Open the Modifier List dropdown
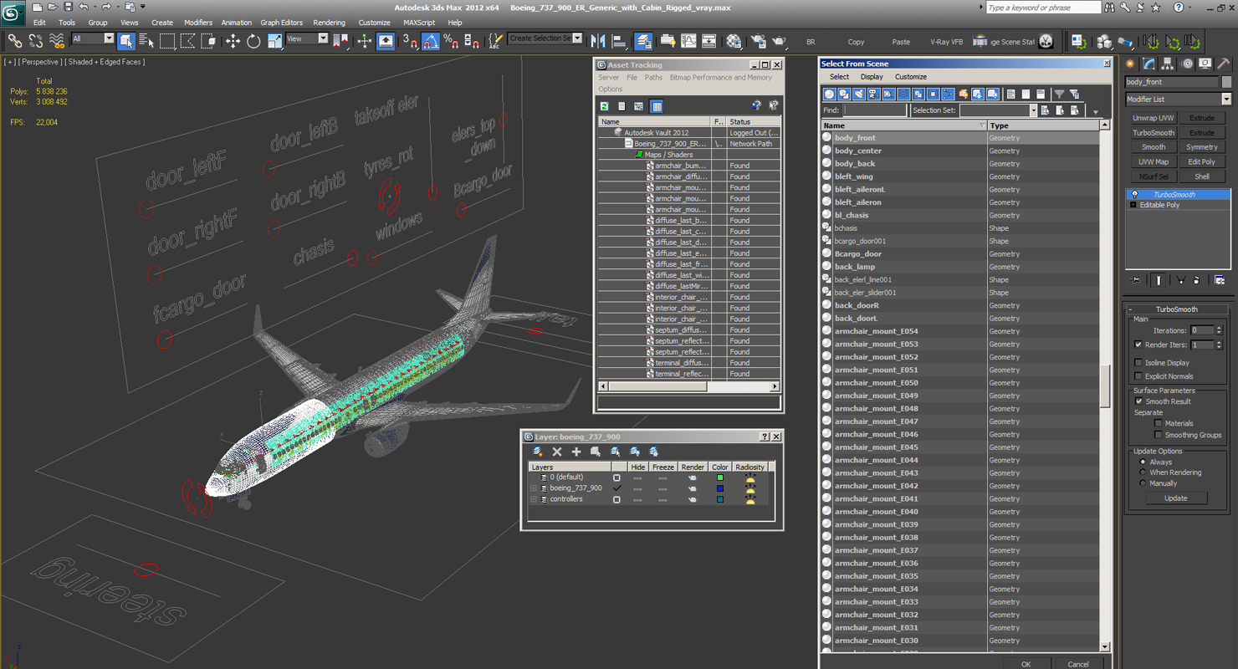Viewport: 1238px width, 669px height. pos(1178,99)
